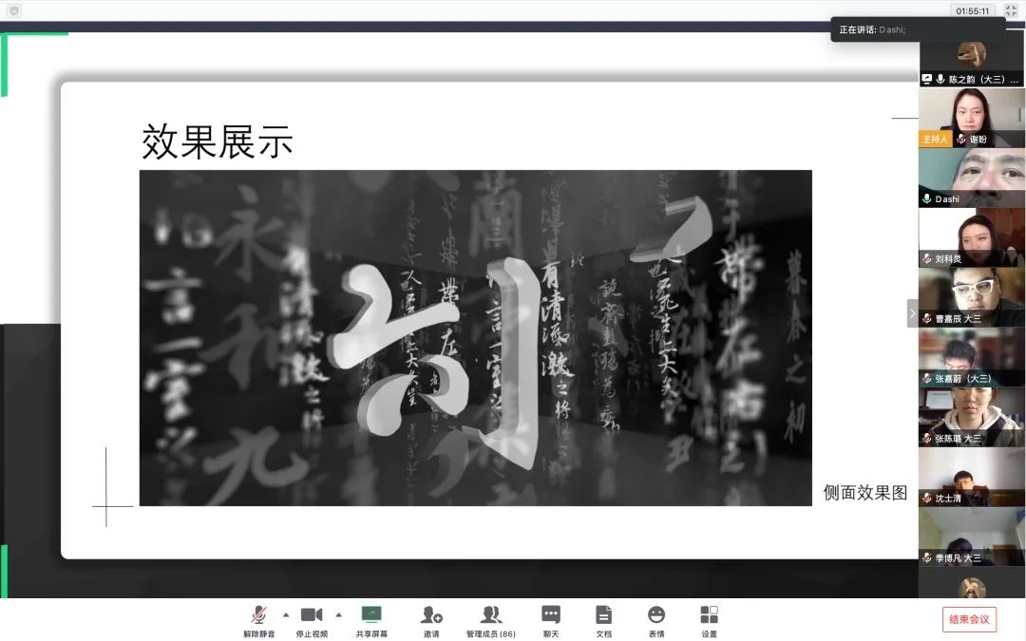Image resolution: width=1026 pixels, height=641 pixels.
Task: Click 陈之韵's screen-sharing participant tile
Action: (x=971, y=63)
